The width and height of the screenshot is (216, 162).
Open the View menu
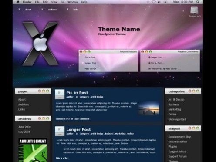coord(54,2)
